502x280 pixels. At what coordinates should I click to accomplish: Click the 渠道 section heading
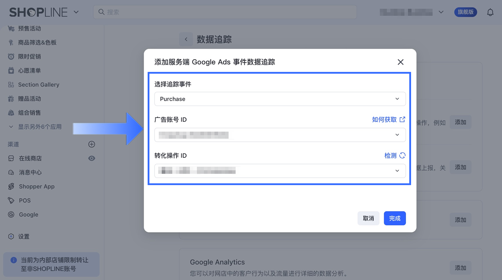click(x=13, y=144)
